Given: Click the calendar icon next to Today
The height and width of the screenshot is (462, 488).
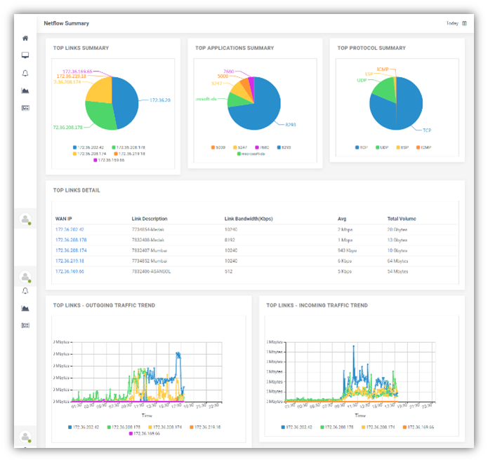Looking at the screenshot, I should (464, 23).
